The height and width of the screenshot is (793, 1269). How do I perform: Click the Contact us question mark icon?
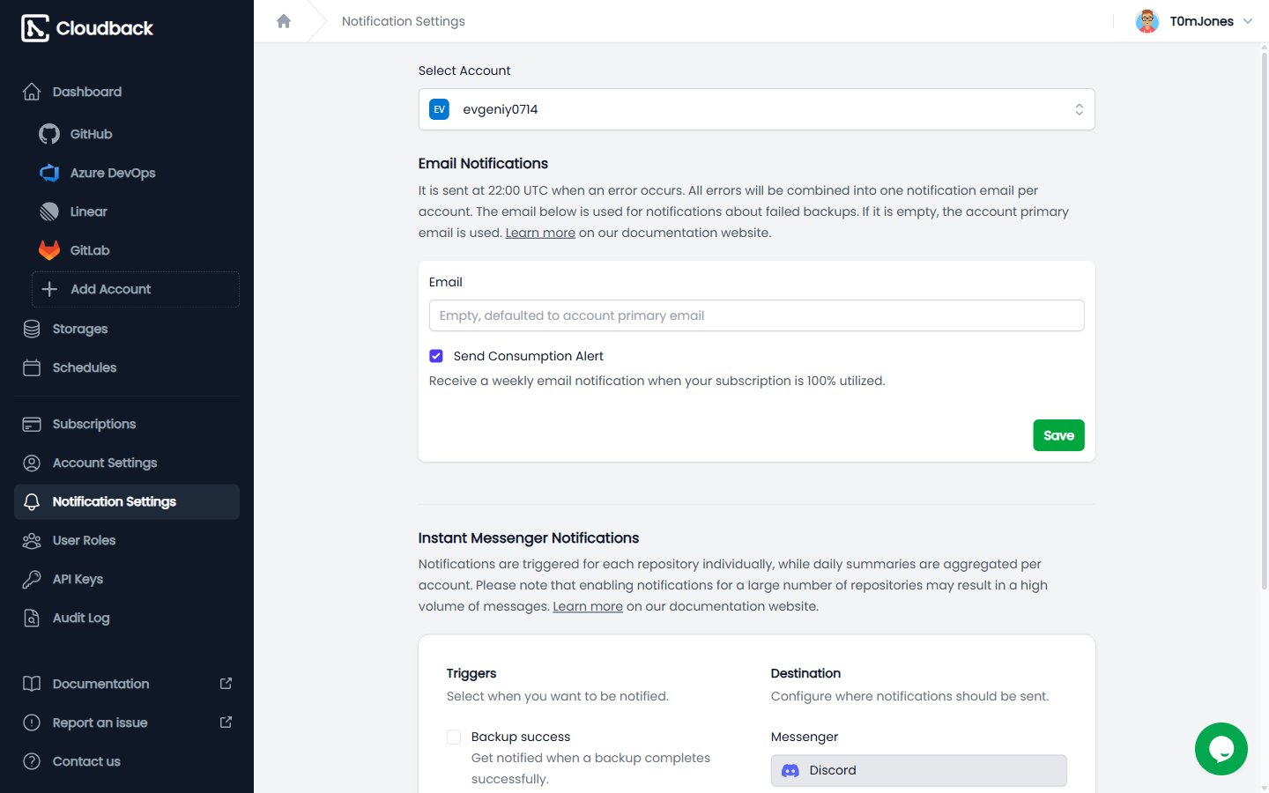pyautogui.click(x=32, y=761)
